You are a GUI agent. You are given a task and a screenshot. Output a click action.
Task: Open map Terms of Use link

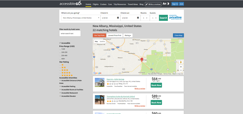click(x=167, y=74)
